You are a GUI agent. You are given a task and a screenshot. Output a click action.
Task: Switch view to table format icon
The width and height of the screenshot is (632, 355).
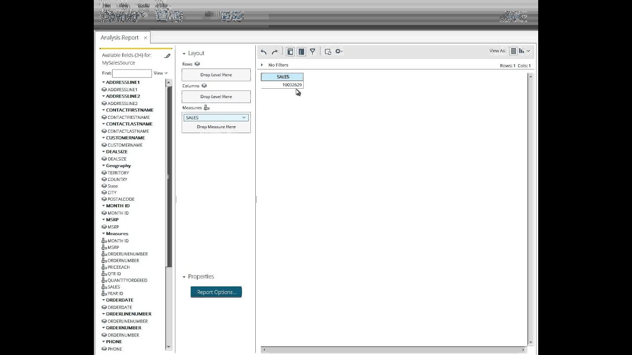513,51
